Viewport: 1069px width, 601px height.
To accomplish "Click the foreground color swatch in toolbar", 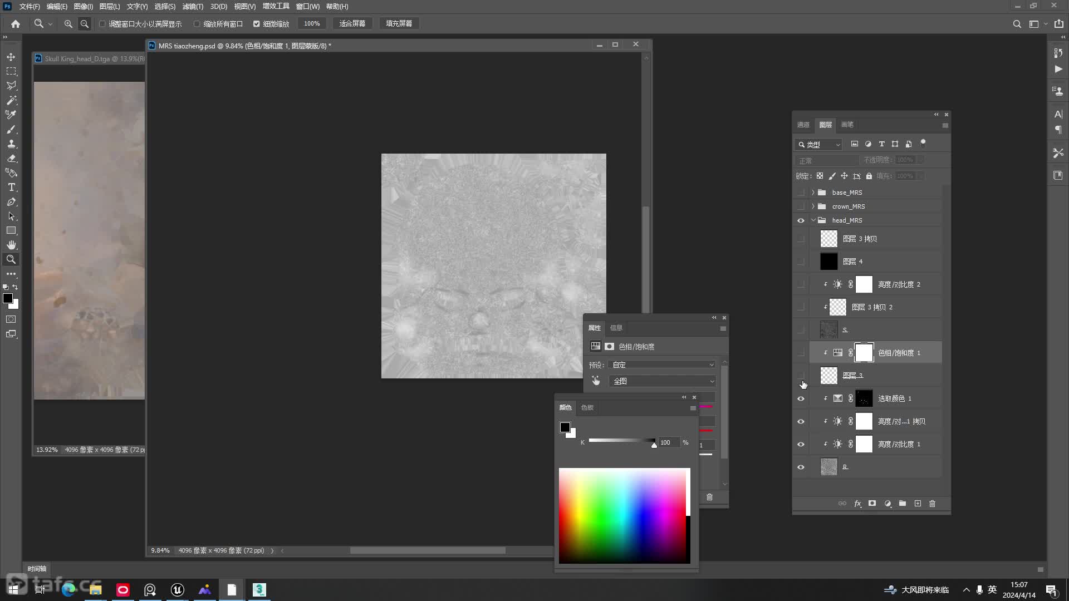I will click(8, 299).
